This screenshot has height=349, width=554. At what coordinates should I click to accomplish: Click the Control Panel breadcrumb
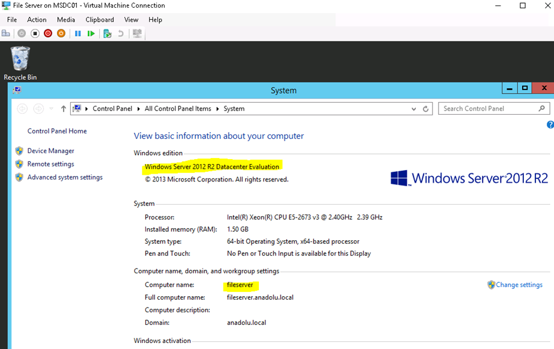click(112, 109)
